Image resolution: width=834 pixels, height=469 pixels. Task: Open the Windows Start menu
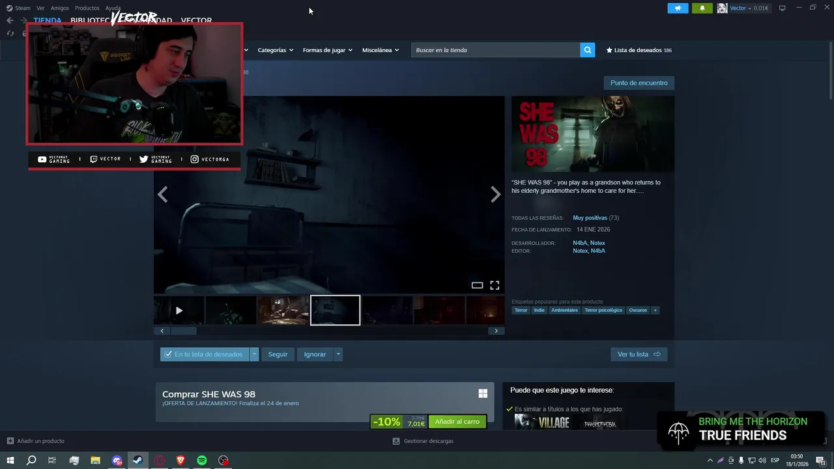[10, 461]
